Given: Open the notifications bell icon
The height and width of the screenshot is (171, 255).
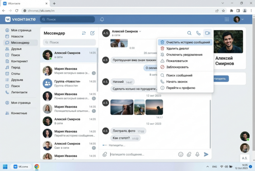Looking at the screenshot, I should (x=102, y=20).
